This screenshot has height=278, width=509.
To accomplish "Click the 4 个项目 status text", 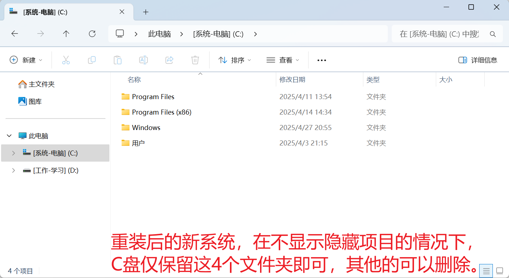I will (20, 271).
